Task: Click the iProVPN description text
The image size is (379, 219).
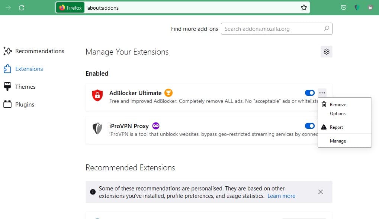Action: pos(213,134)
